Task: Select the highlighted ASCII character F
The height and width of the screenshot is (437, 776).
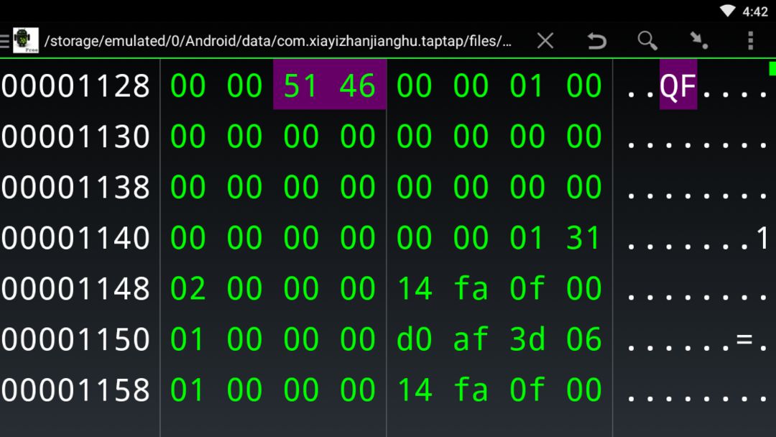Action: [688, 86]
